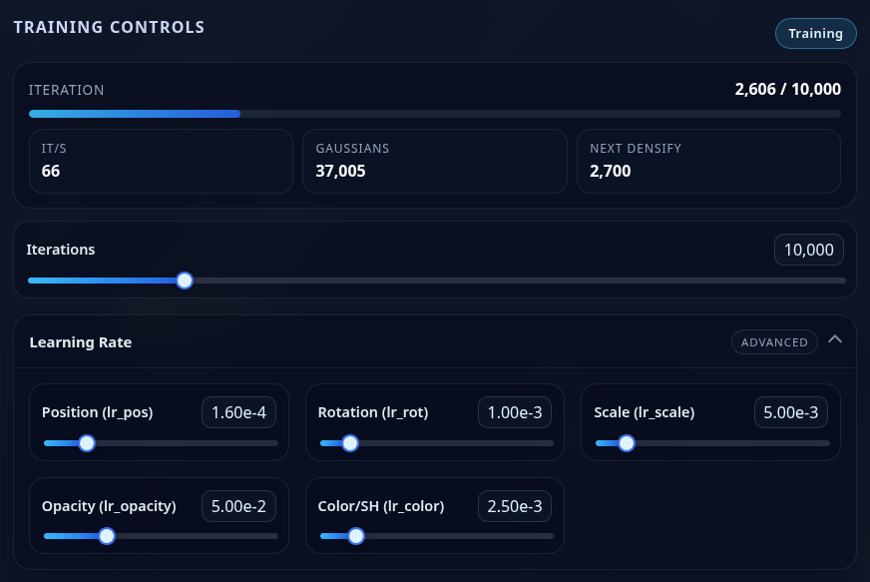Viewport: 870px width, 582px height.
Task: Click the iteration progress bar
Action: tap(435, 114)
